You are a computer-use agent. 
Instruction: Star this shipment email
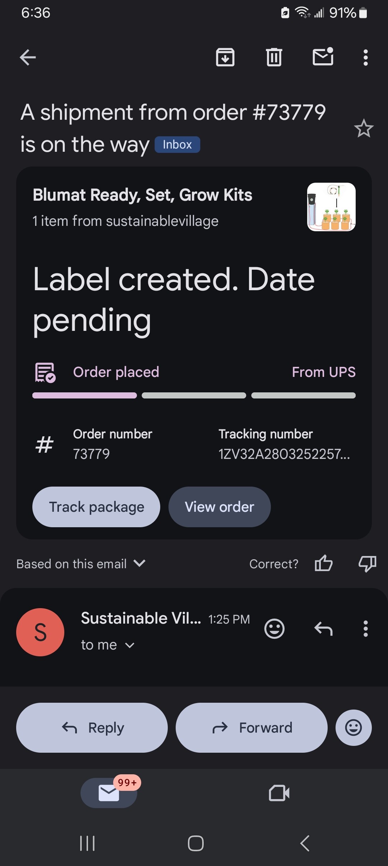[x=364, y=128]
